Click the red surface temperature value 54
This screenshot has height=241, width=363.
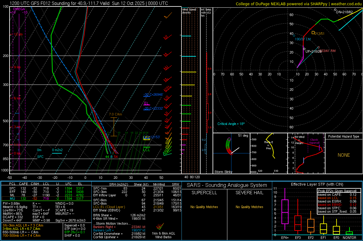click(x=116, y=157)
